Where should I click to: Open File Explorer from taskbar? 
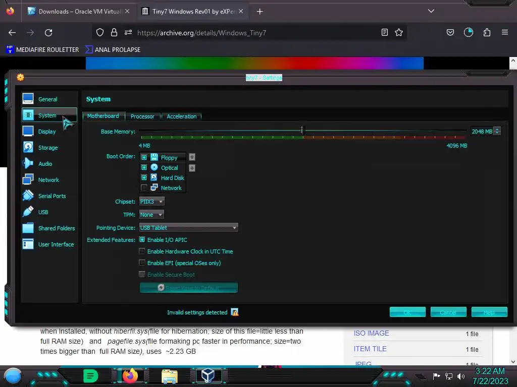[170, 376]
